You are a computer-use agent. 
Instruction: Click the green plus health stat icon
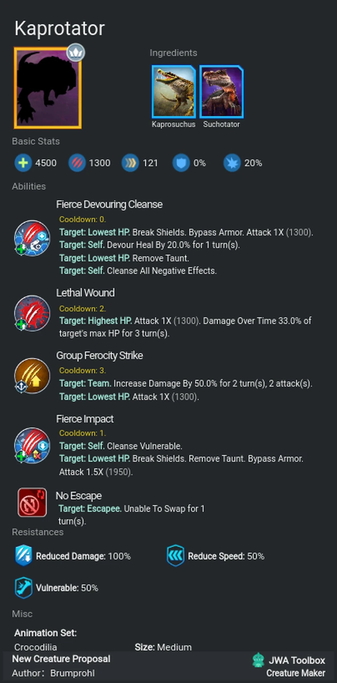(x=22, y=163)
